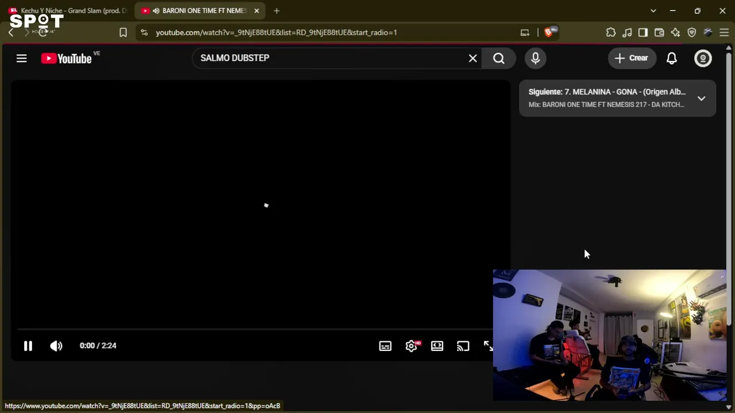The image size is (735, 413).
Task: Expand the Siguiente mix playlist panel
Action: pyautogui.click(x=701, y=98)
